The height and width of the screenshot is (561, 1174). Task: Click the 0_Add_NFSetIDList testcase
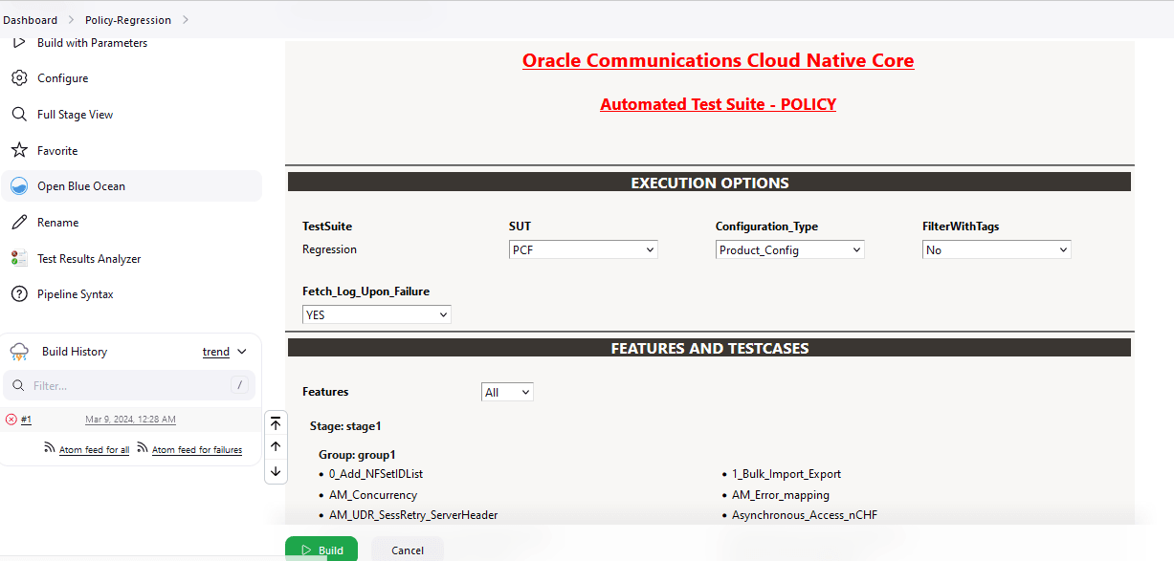pyautogui.click(x=376, y=474)
